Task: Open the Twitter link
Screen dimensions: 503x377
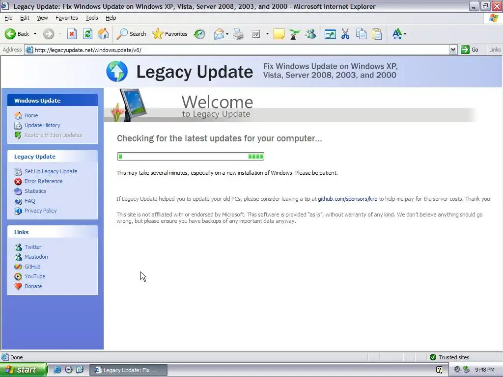Action: tap(33, 247)
